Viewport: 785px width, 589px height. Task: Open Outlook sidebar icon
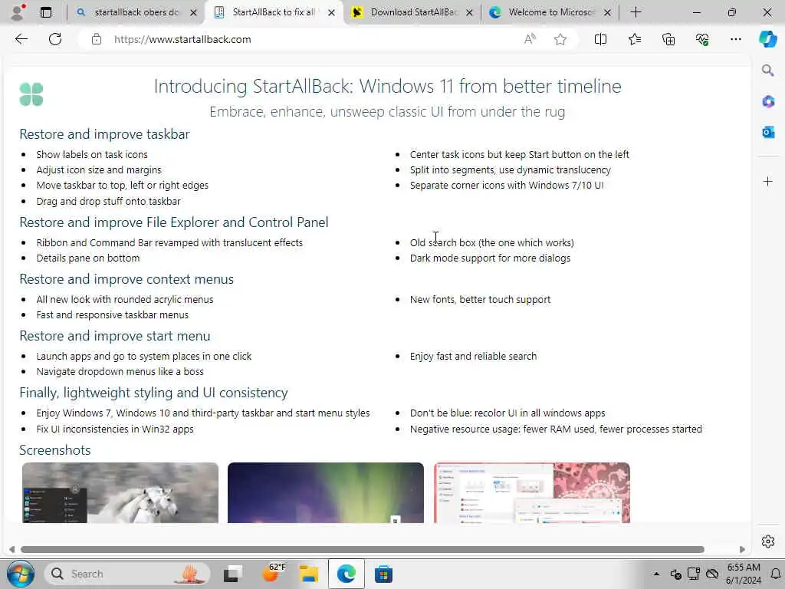coord(768,132)
